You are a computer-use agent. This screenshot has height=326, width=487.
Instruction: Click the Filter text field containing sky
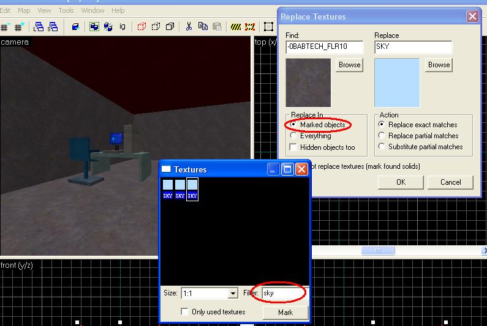click(x=283, y=294)
